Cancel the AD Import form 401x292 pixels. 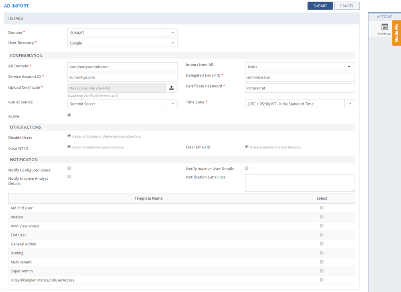pyautogui.click(x=347, y=6)
